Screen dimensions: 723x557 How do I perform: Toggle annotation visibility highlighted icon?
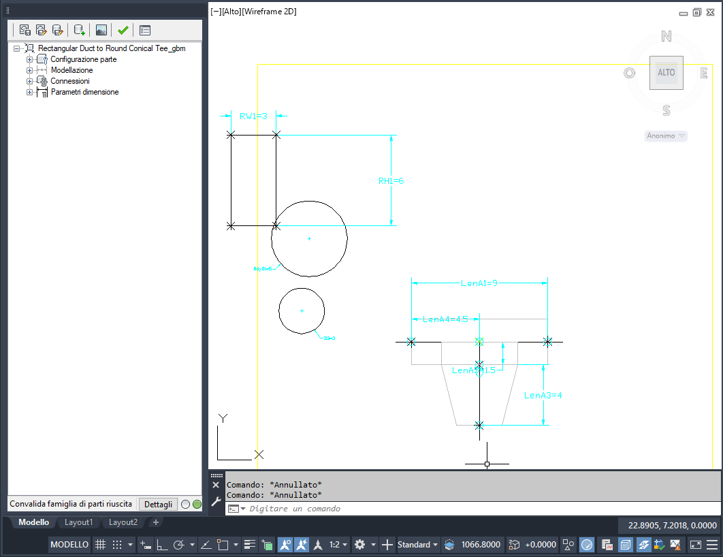click(x=285, y=545)
